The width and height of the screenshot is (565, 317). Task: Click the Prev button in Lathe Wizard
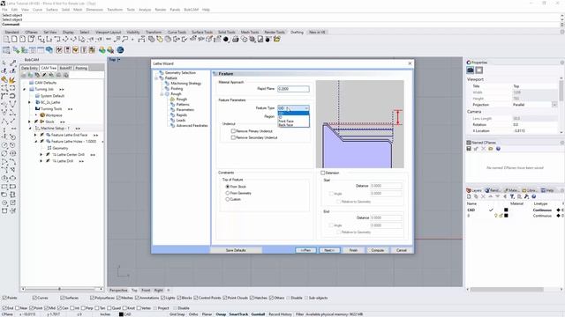point(305,250)
